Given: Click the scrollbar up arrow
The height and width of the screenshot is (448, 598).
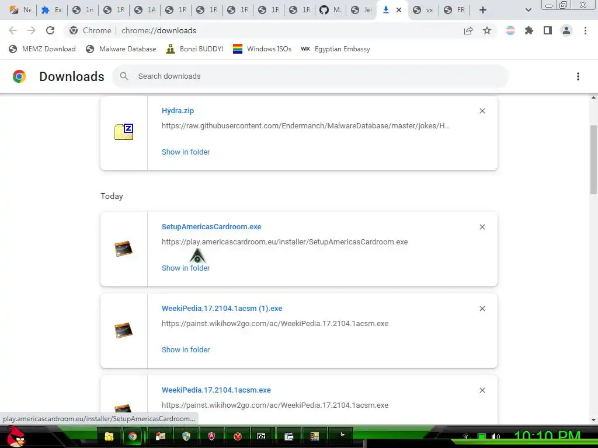Looking at the screenshot, I should 593,98.
